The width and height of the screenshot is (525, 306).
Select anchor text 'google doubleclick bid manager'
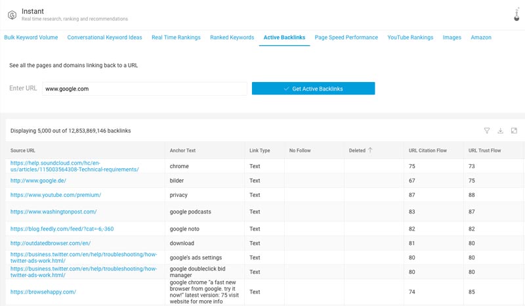click(x=198, y=272)
